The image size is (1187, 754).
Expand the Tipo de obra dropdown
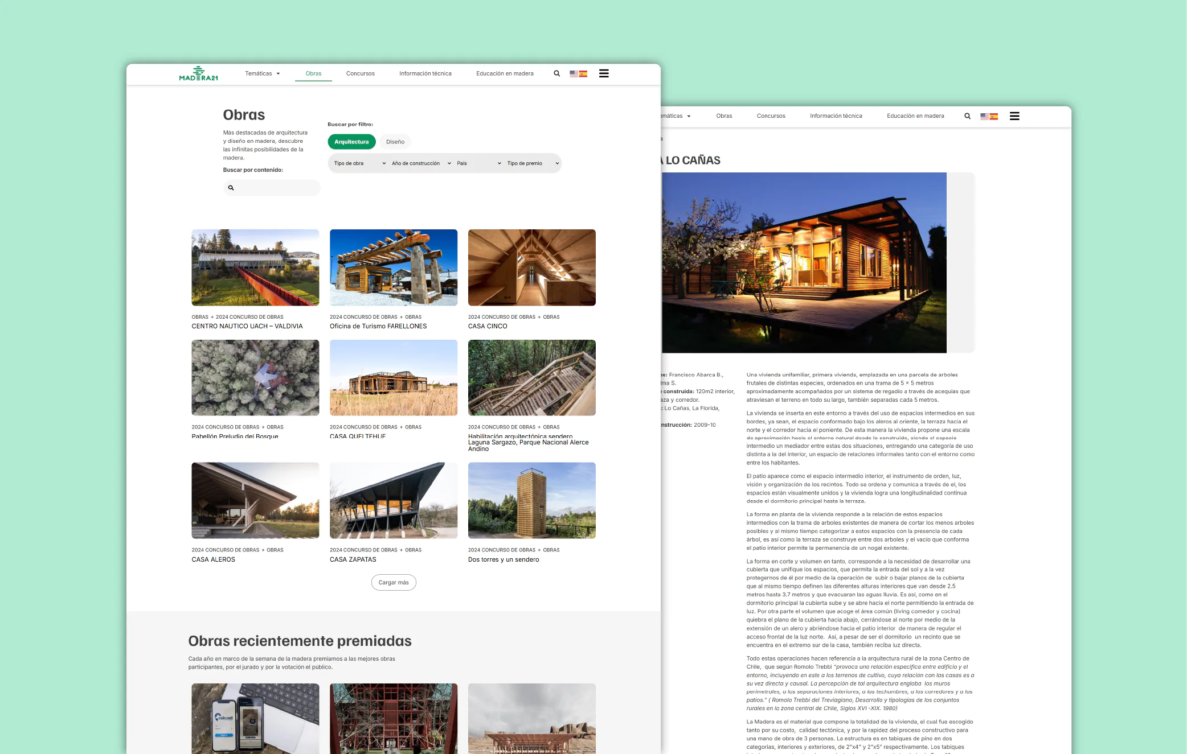click(359, 163)
